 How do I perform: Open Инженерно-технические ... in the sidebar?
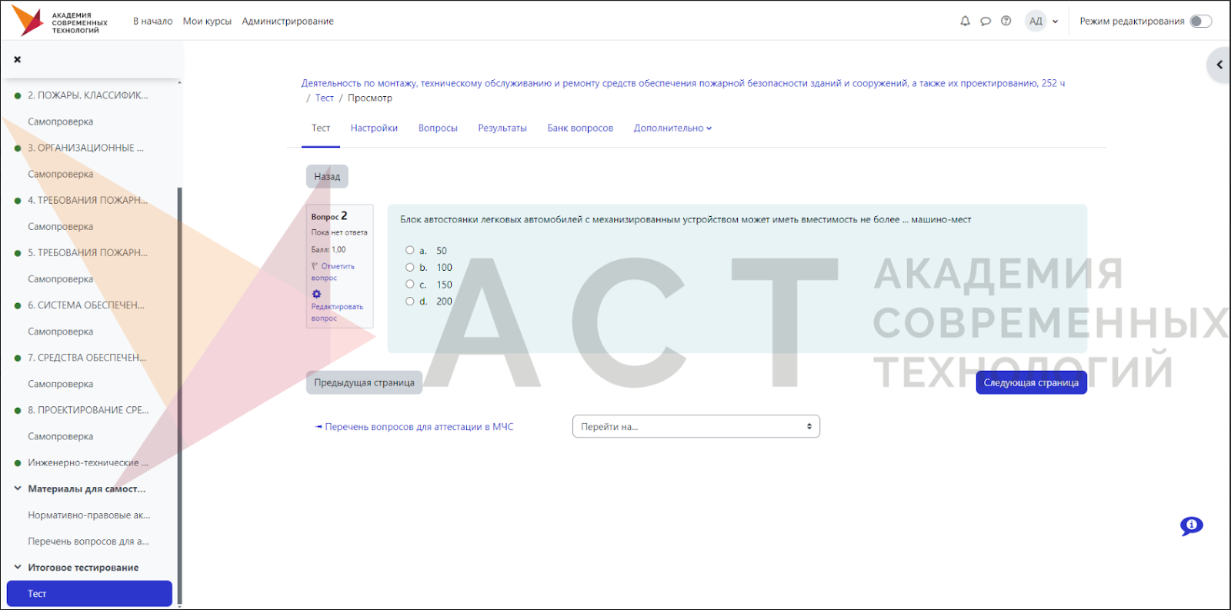[x=88, y=462]
